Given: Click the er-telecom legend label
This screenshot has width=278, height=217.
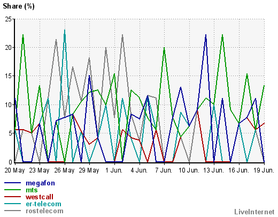Looking at the screenshot, I should point(43,204).
